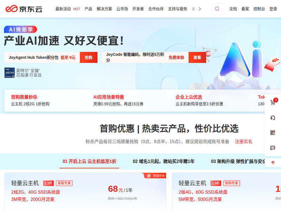
Task: Select tab 03 架构升级 弹性扩展与安全
Action: (238, 161)
